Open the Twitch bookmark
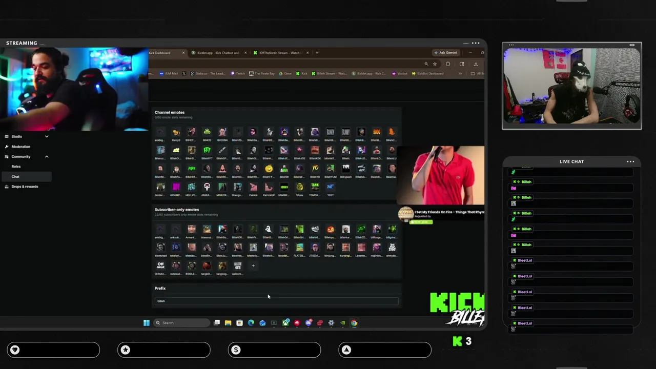Image resolution: width=656 pixels, height=369 pixels. [x=238, y=74]
